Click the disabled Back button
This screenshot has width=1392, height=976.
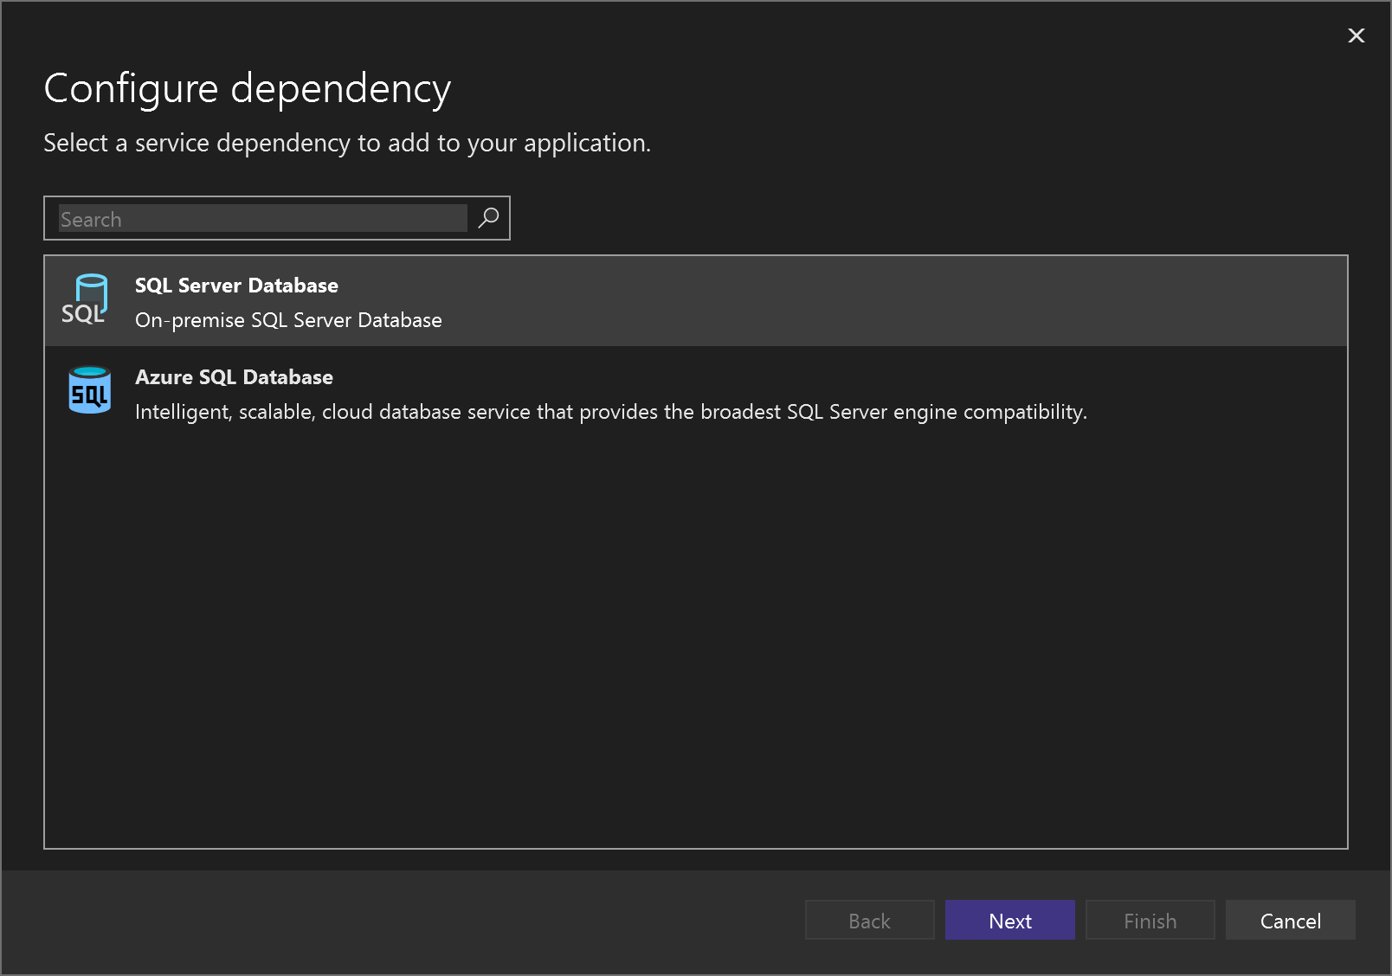tap(869, 920)
